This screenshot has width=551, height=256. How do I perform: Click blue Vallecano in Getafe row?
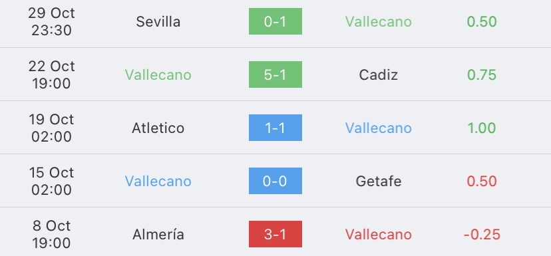pyautogui.click(x=158, y=182)
